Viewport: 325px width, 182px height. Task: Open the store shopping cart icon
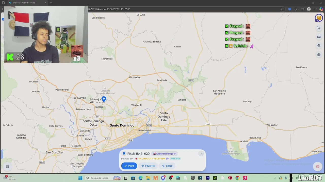pos(319,28)
